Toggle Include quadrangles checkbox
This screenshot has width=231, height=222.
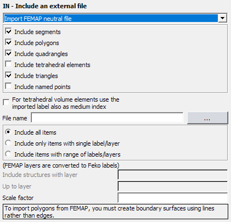coord(8,53)
